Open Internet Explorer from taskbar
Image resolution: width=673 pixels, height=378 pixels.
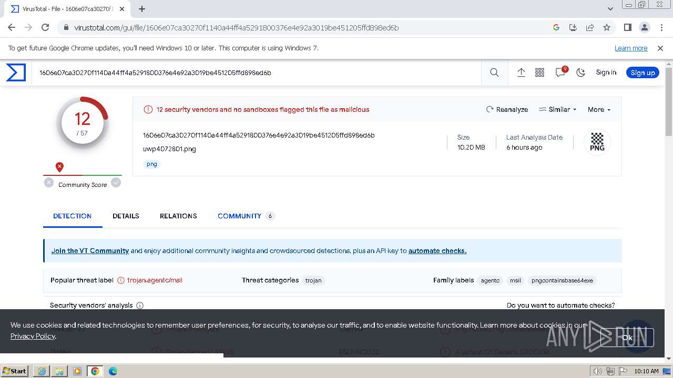pyautogui.click(x=42, y=371)
